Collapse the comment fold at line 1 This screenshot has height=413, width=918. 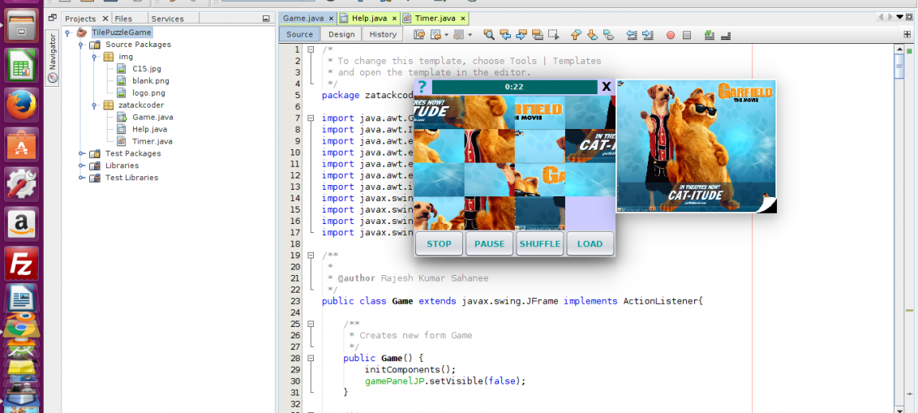pos(311,49)
